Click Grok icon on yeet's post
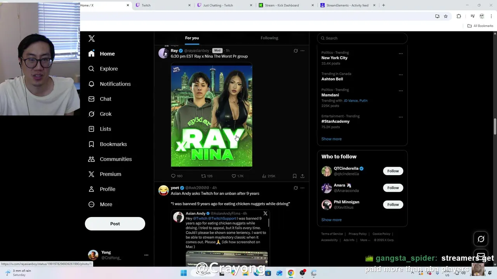Screen dimensions: 497x279 295,188
